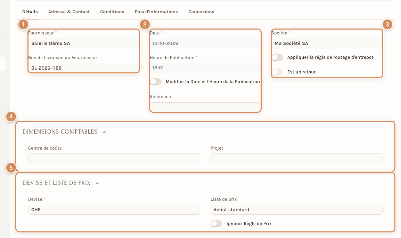Turn on the Est un retour switch

coord(278,72)
